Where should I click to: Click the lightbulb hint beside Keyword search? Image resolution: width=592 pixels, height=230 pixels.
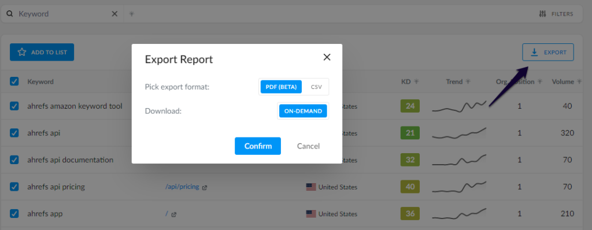point(132,14)
